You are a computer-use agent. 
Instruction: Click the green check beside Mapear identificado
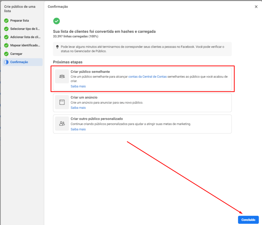[x=6, y=45]
